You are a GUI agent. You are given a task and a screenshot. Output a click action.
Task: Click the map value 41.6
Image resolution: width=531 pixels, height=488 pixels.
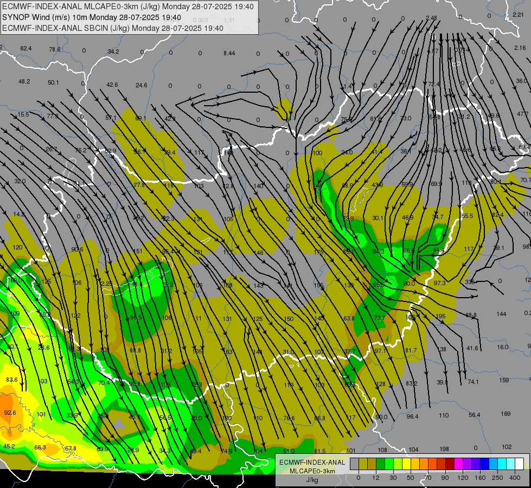(472, 348)
